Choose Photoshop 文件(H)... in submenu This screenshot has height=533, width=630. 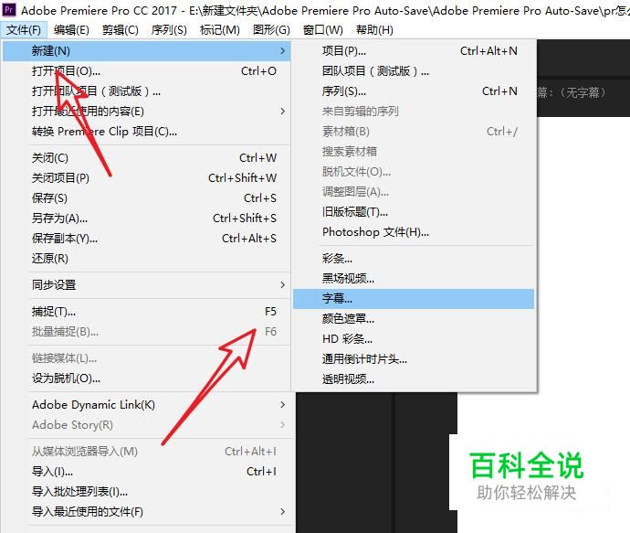coord(414,232)
